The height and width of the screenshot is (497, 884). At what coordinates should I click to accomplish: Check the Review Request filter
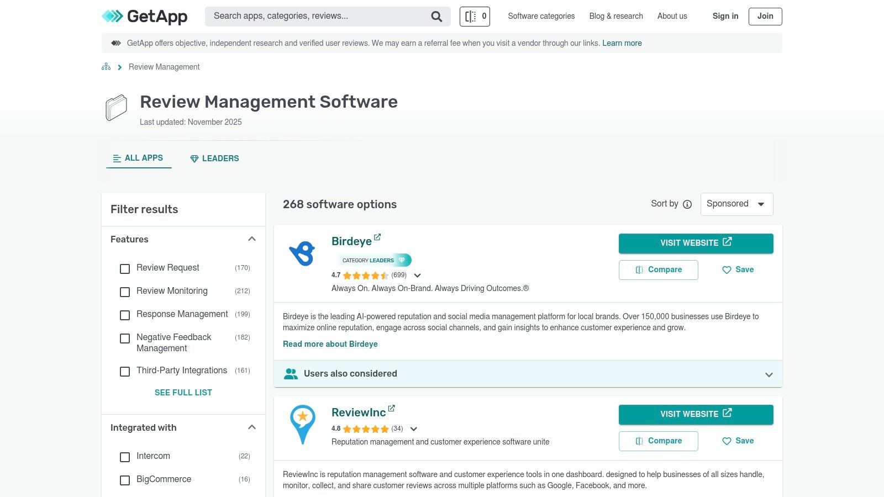[x=125, y=268]
